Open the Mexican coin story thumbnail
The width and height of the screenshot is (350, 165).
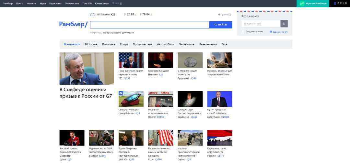coord(190,60)
